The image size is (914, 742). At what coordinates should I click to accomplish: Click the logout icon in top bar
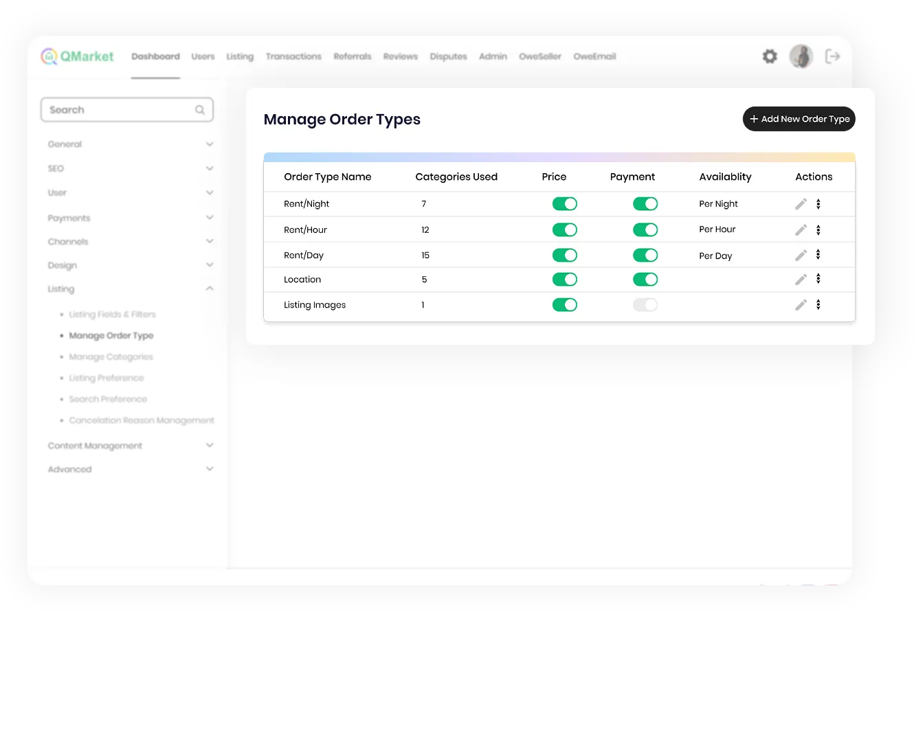pyautogui.click(x=832, y=56)
